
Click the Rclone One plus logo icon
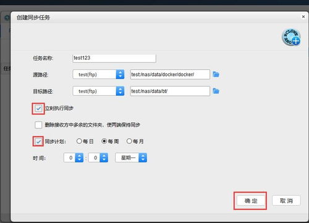pos(291,37)
